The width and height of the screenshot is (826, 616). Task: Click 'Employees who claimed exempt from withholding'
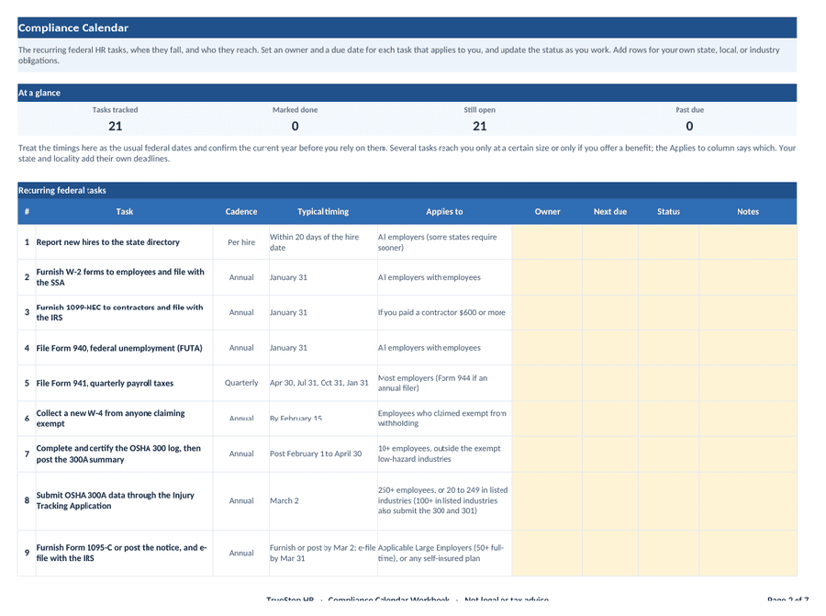click(442, 419)
